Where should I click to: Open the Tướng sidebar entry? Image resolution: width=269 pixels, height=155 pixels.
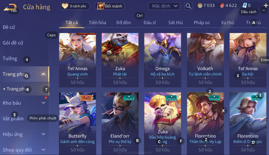click(10, 59)
